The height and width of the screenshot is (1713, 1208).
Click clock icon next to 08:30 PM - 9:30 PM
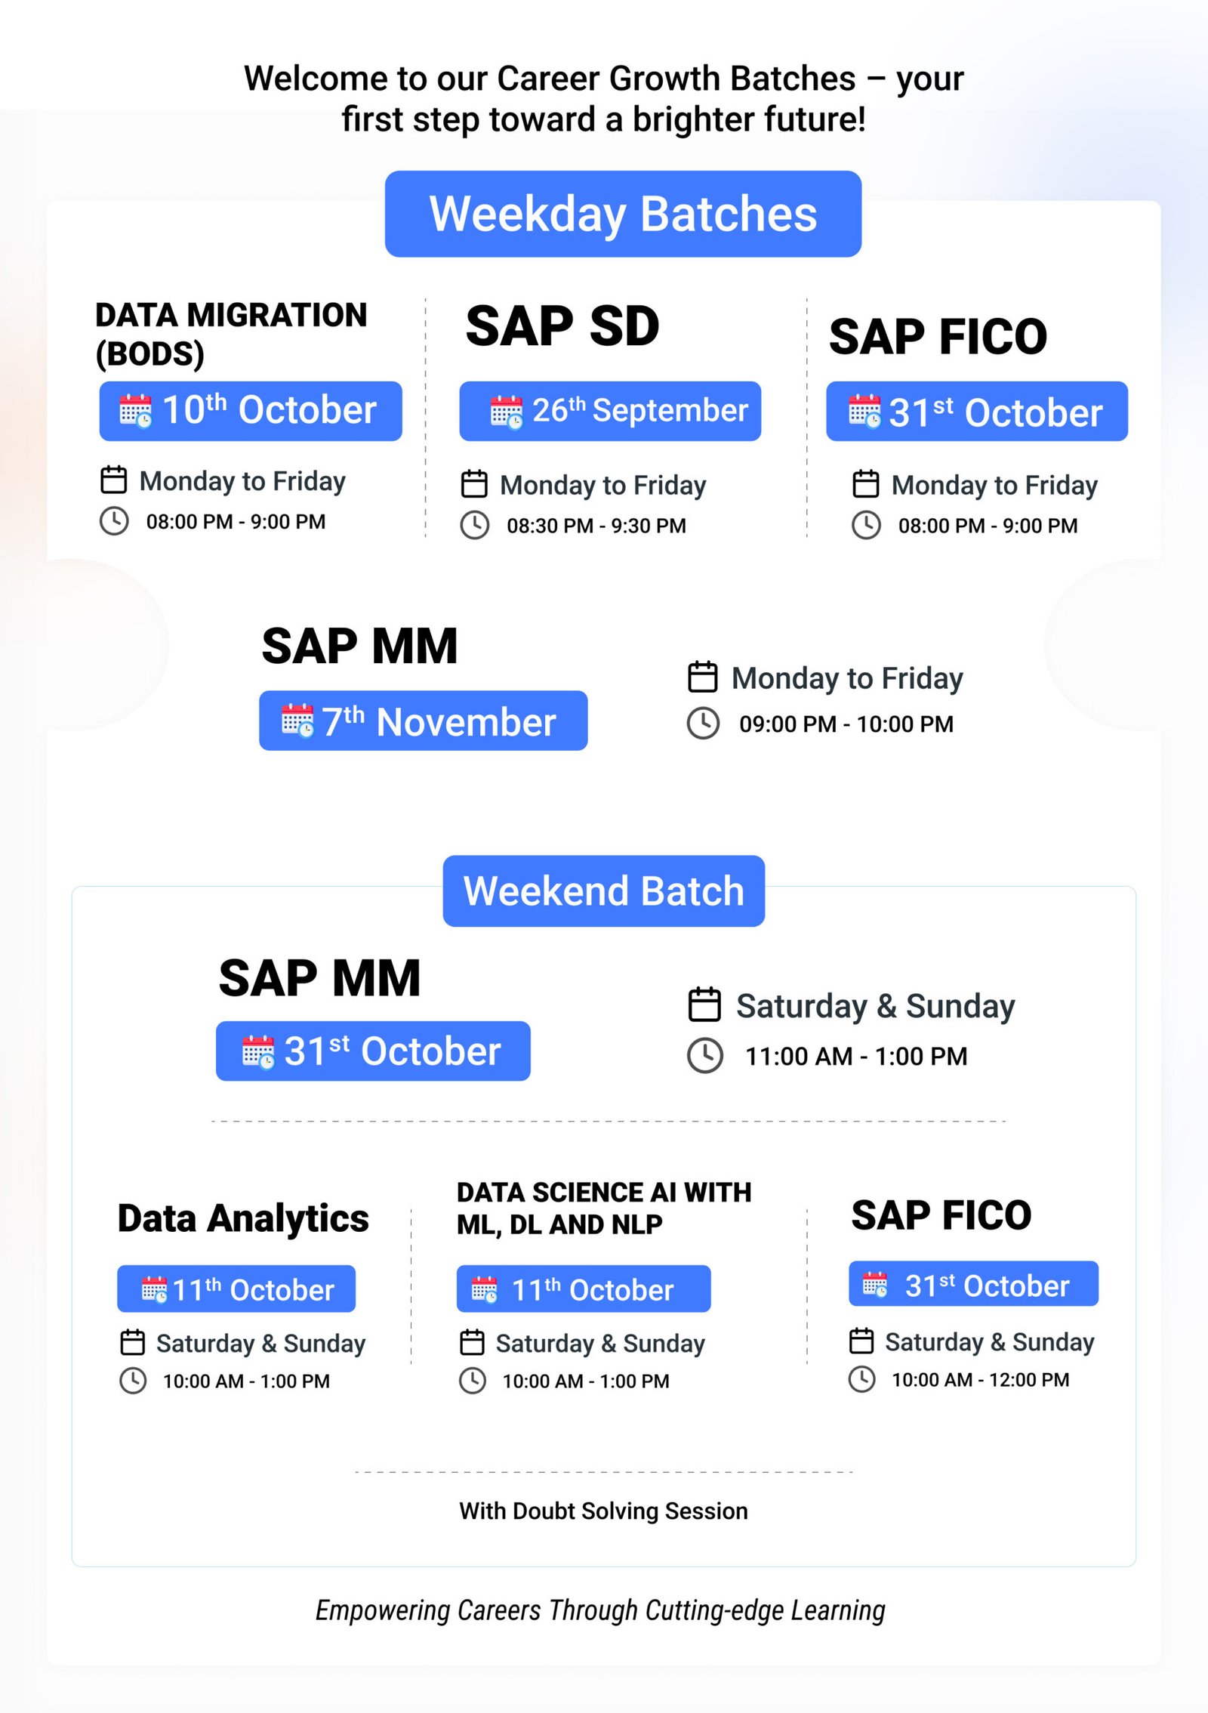(x=475, y=525)
